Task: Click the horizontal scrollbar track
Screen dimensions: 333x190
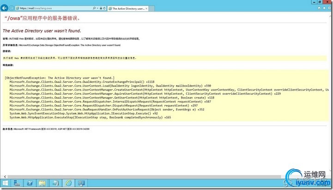Action: point(145,177)
